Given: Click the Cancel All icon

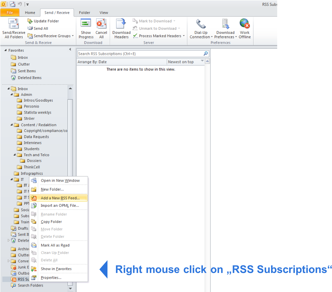Looking at the screenshot, I should coord(101,24).
